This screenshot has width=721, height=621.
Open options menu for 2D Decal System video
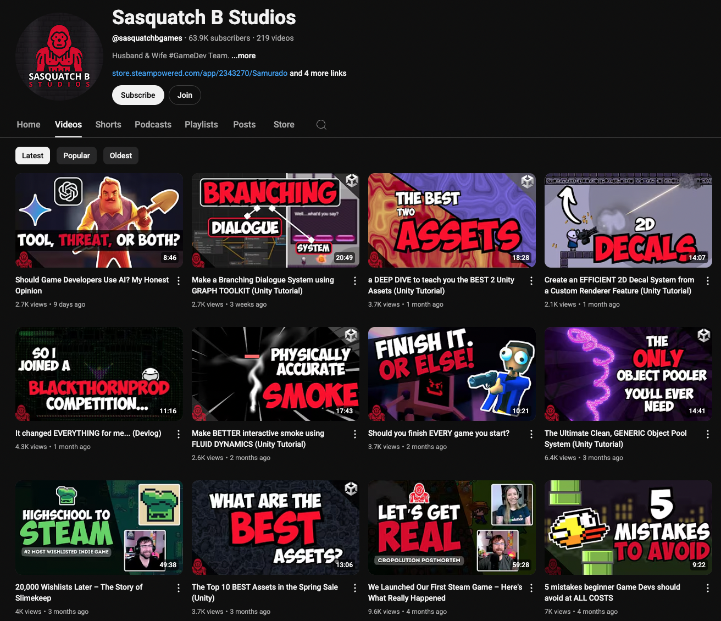(708, 281)
